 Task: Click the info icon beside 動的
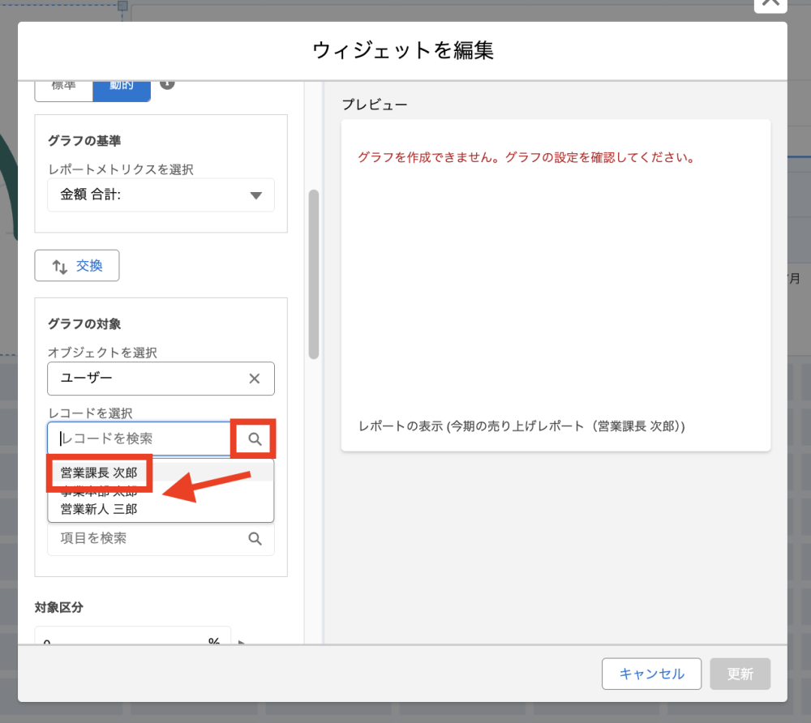(x=167, y=83)
